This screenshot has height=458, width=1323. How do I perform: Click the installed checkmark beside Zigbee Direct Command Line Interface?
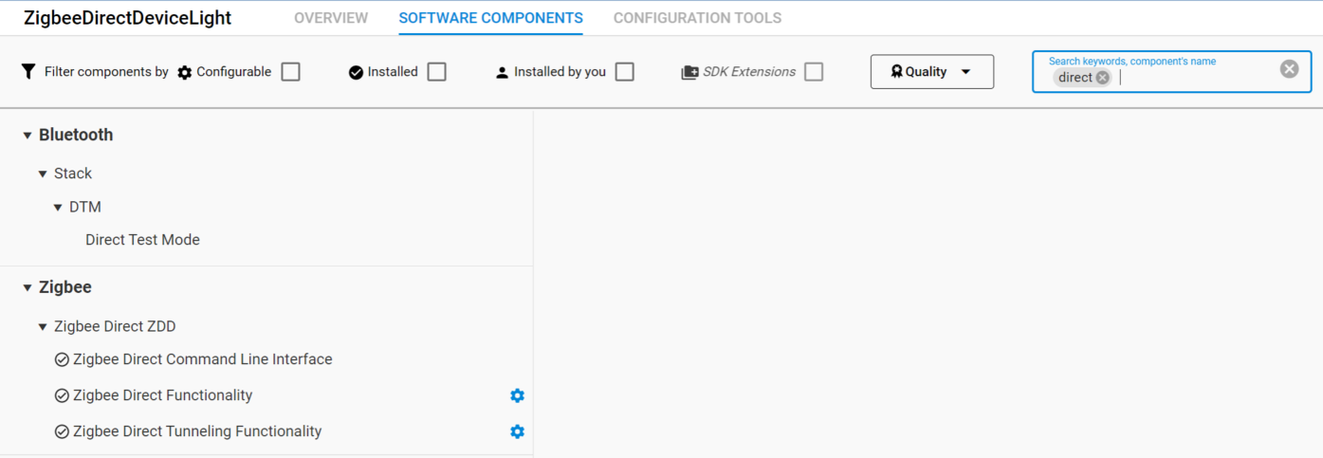coord(62,360)
